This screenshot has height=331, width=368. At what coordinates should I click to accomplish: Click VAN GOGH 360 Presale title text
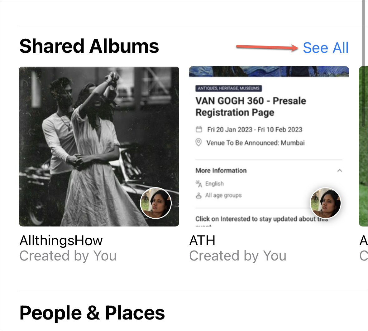(x=251, y=106)
